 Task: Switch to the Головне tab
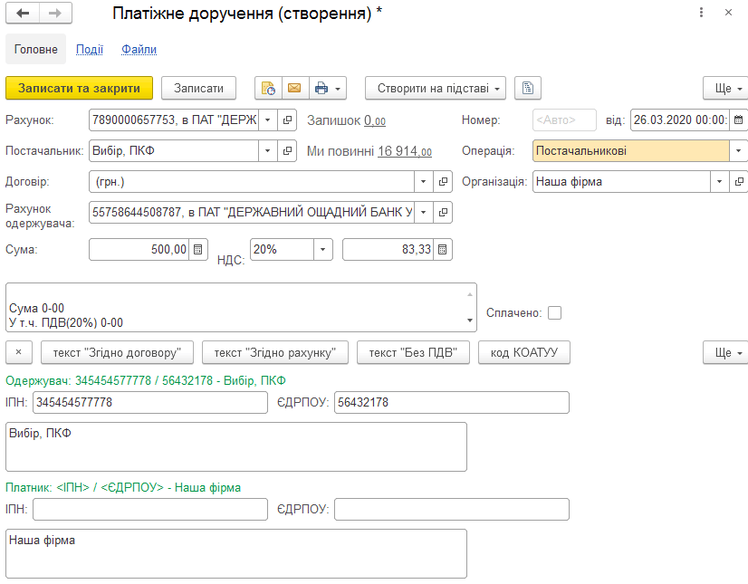click(x=36, y=49)
